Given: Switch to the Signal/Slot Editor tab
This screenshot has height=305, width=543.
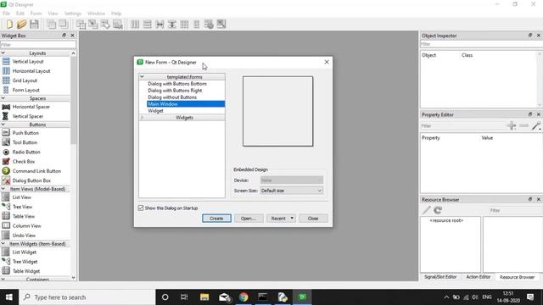Looking at the screenshot, I should pos(440,277).
